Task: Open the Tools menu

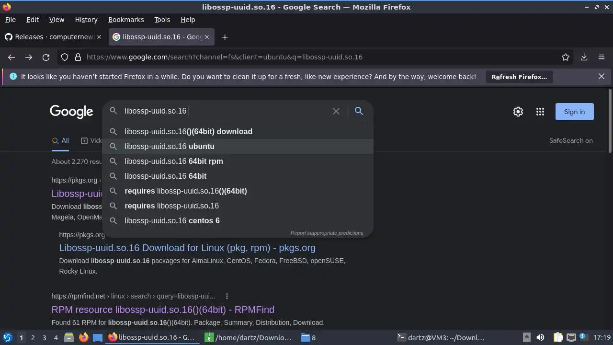Action: (x=162, y=20)
